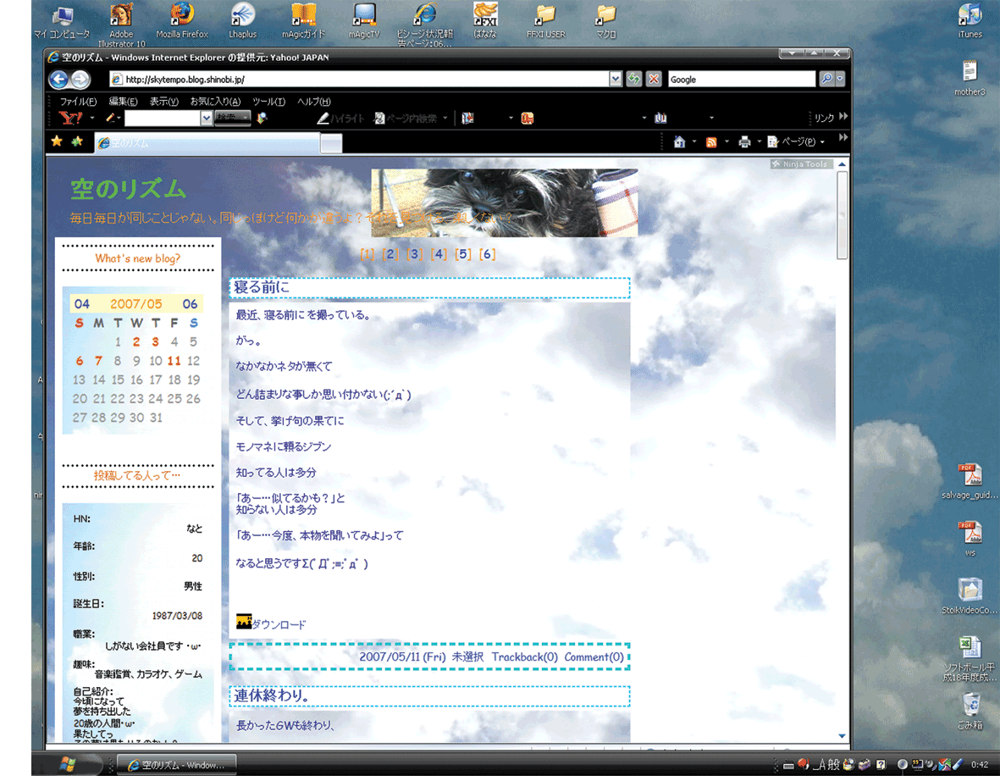Open the mother3 text file on the desktop
Image resolution: width=1000 pixels, height=781 pixels.
pos(970,77)
